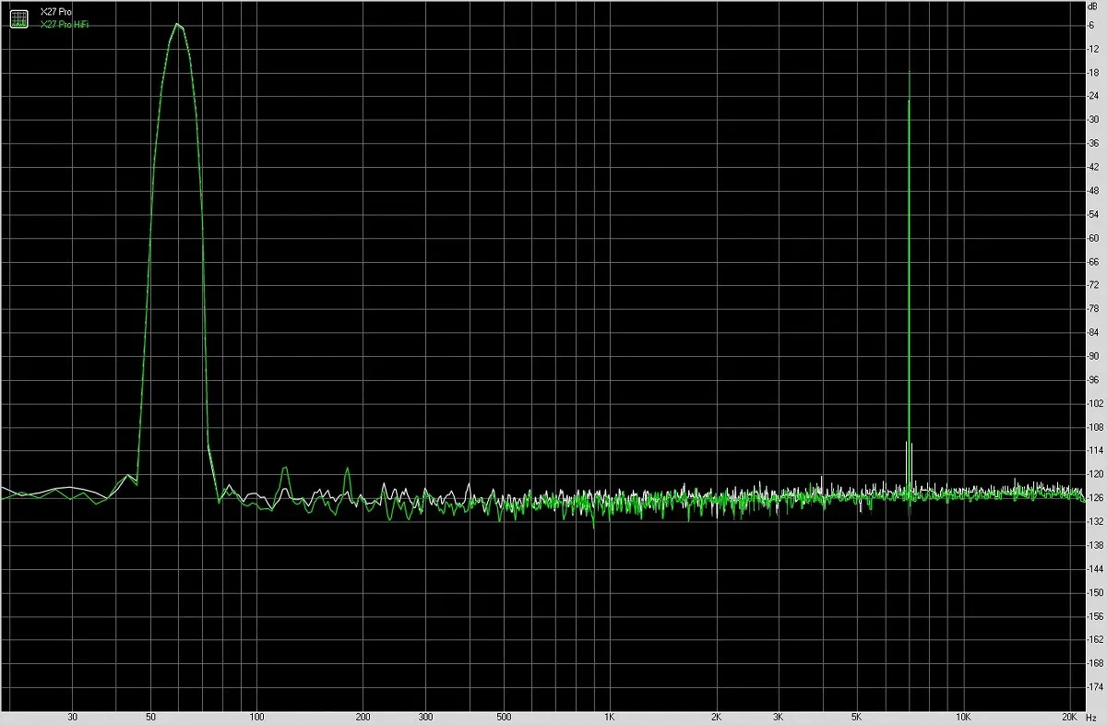Click the spectrum graph icon beside the legend

(x=18, y=18)
